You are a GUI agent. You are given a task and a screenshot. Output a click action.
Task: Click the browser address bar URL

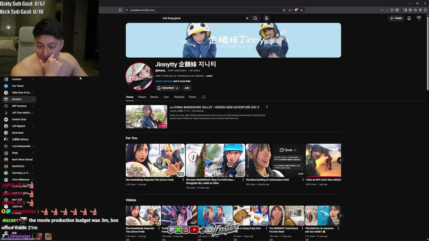[x=143, y=10]
